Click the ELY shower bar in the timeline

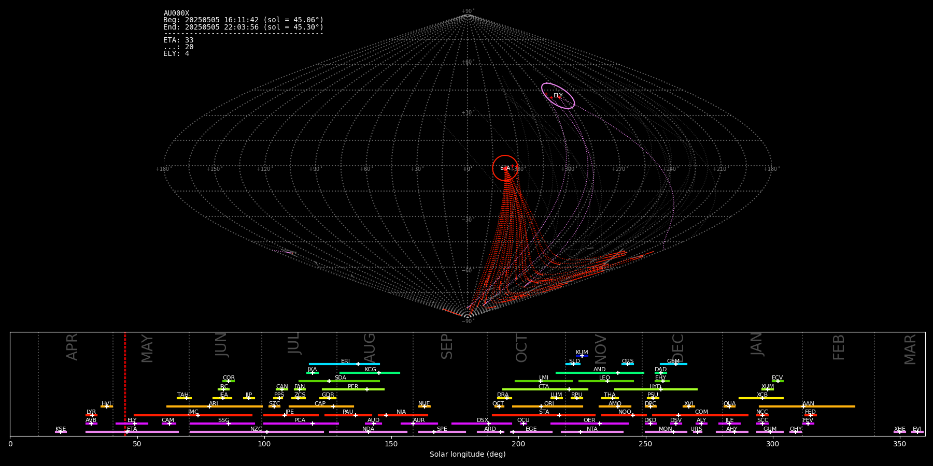click(x=132, y=424)
